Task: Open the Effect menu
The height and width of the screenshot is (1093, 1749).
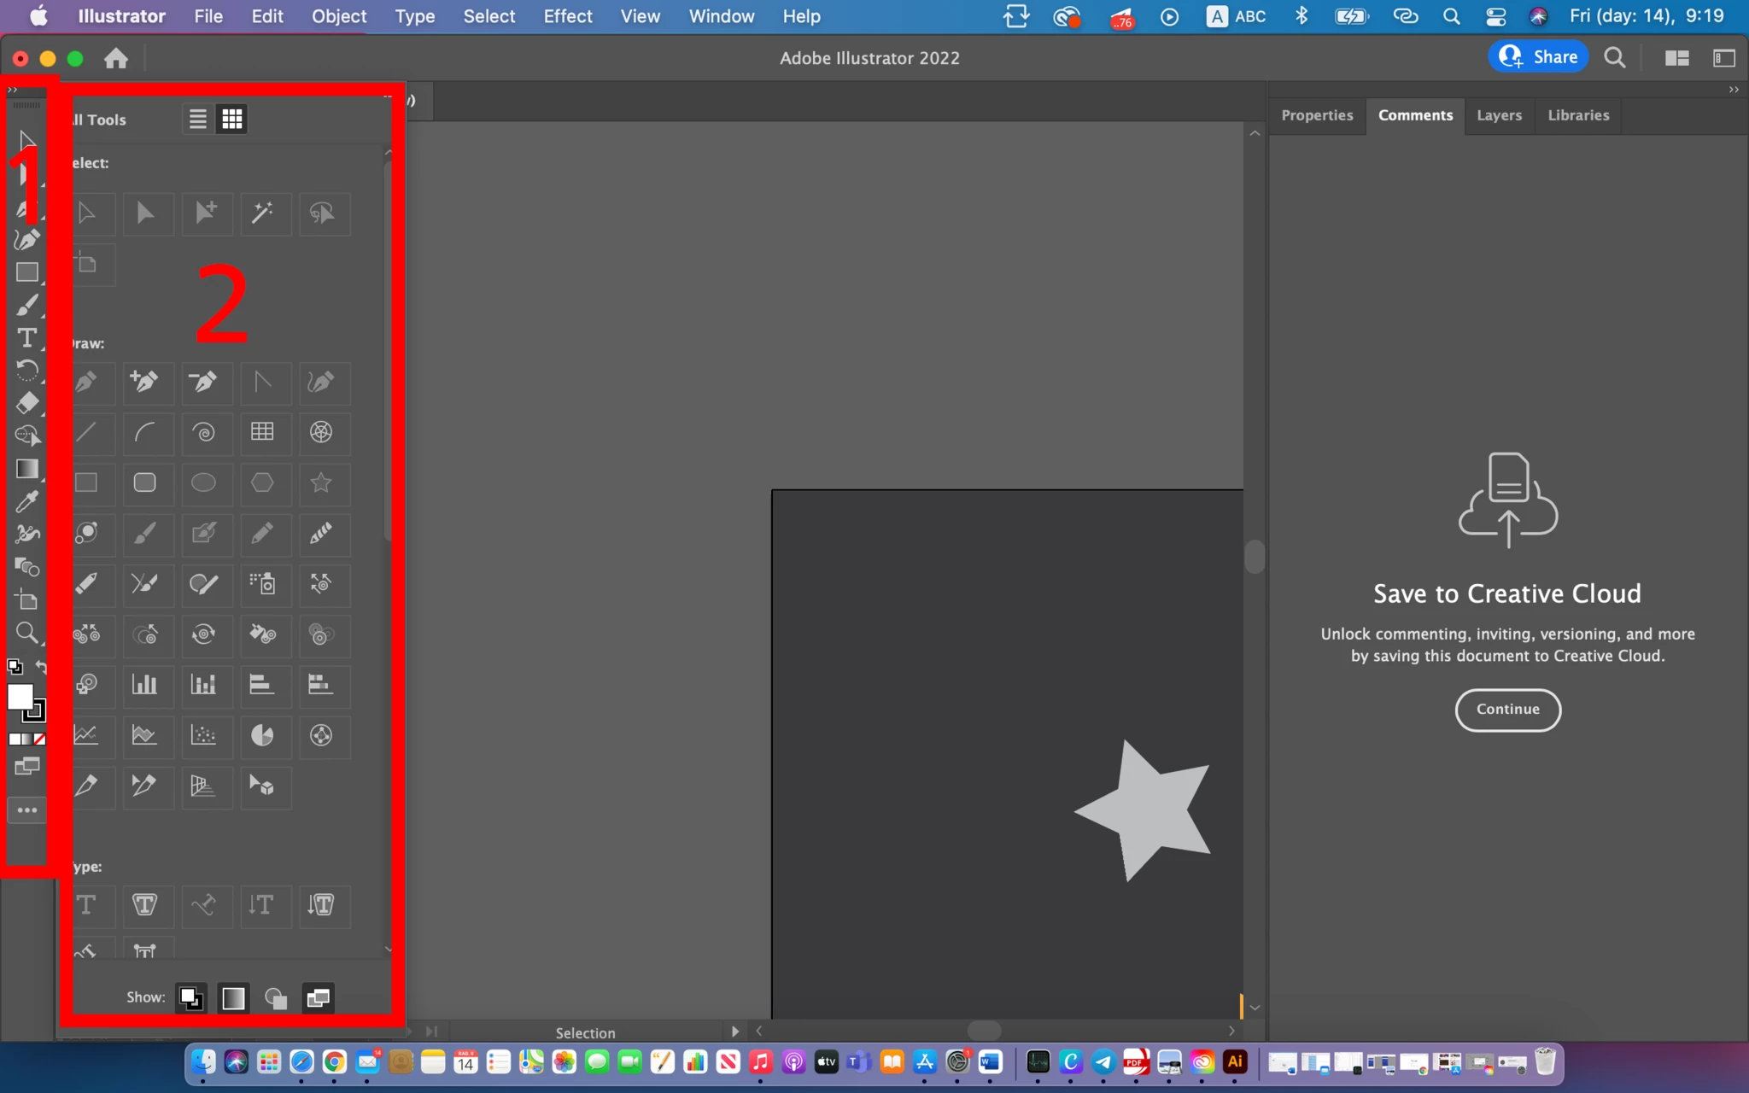Action: [x=567, y=16]
